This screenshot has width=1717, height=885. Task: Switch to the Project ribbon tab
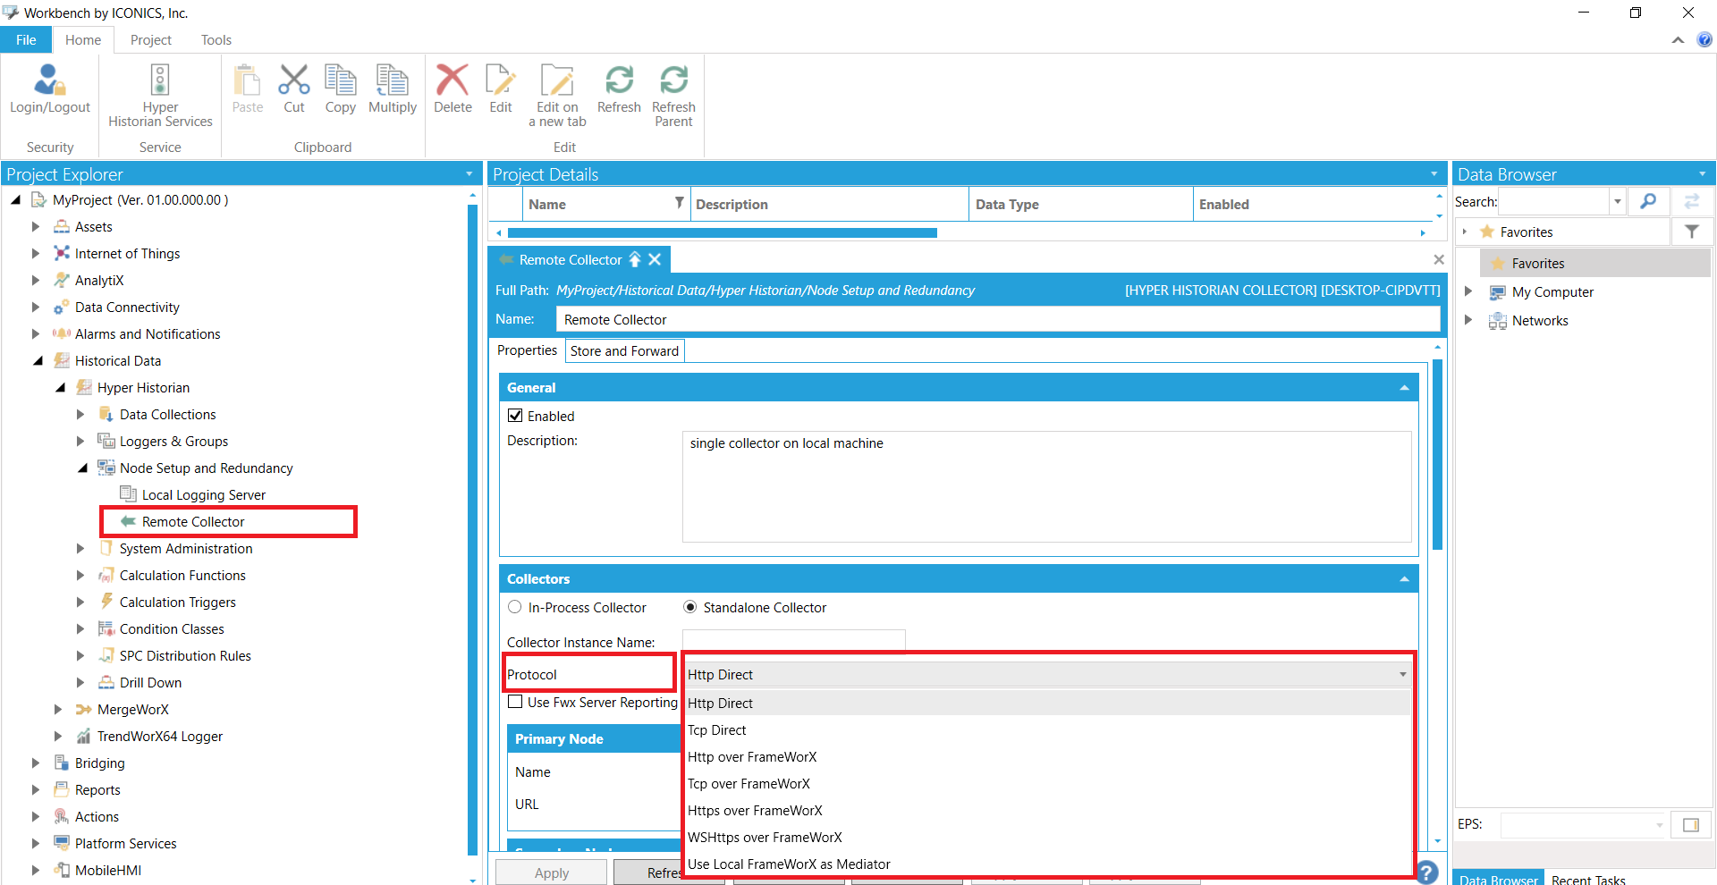tap(150, 40)
